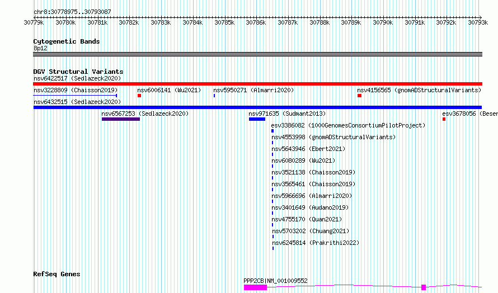Click the gray 8p12 cytogenetic band bar
Screen dimensions: 498x293
(257, 54)
